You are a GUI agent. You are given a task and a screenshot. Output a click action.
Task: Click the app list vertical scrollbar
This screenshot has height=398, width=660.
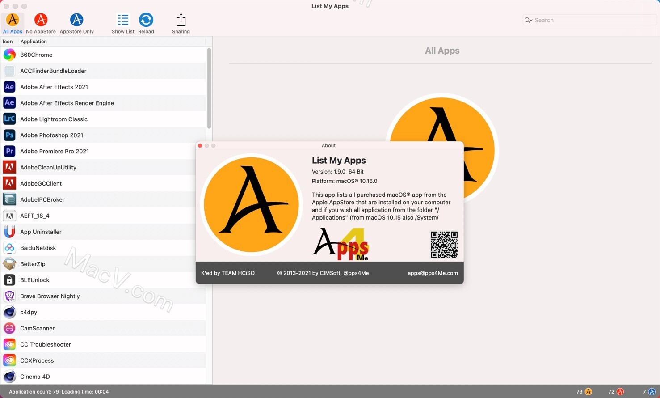(x=209, y=89)
